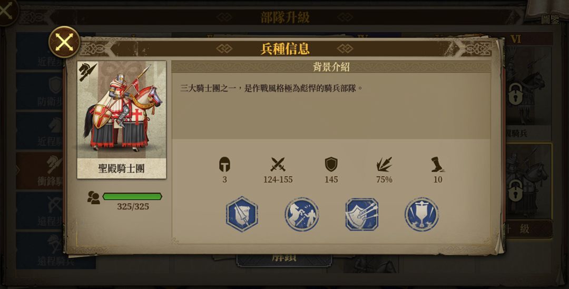This screenshot has height=289, width=569.
Task: Click the 背景介紹 section header
Action: point(331,67)
